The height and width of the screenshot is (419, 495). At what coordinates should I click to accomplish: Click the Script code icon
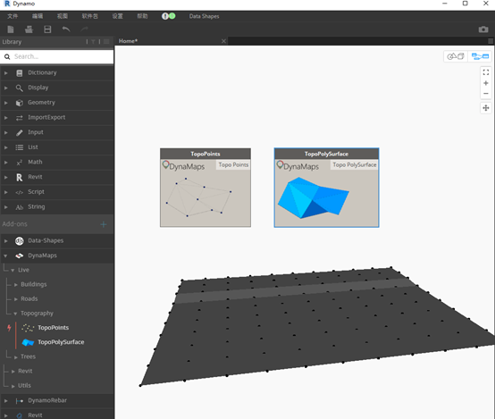click(20, 192)
